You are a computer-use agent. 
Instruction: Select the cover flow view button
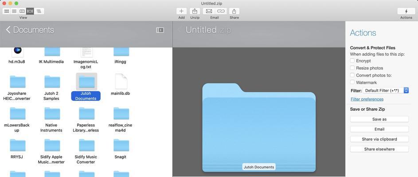click(30, 11)
